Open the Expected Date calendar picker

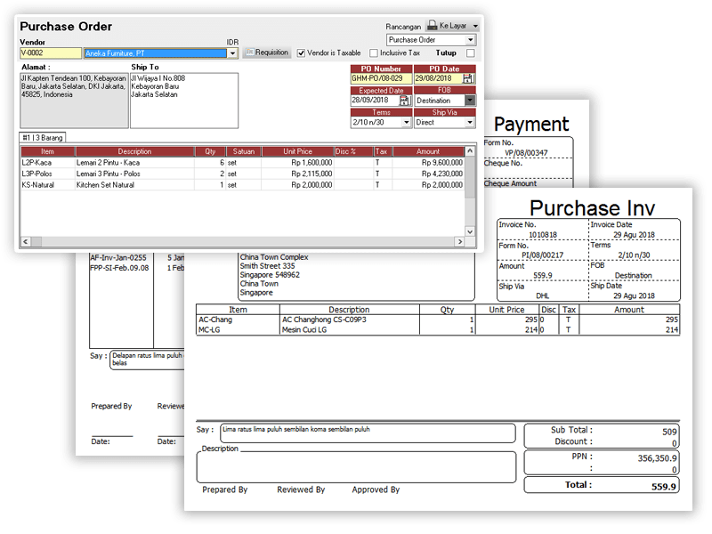click(404, 101)
